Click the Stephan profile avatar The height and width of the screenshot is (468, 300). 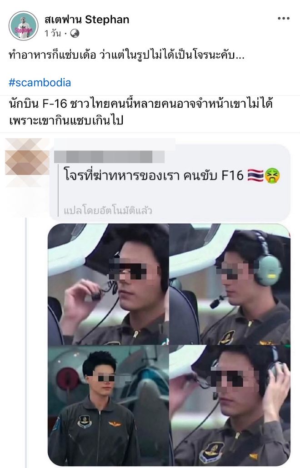click(x=23, y=25)
